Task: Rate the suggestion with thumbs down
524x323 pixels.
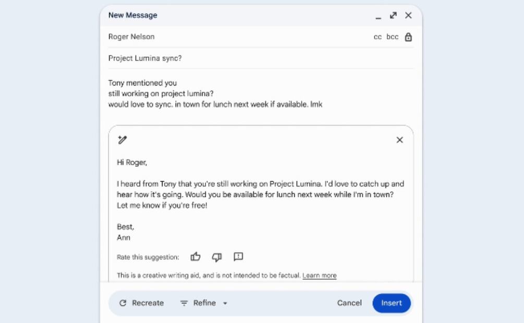Action: (x=217, y=257)
